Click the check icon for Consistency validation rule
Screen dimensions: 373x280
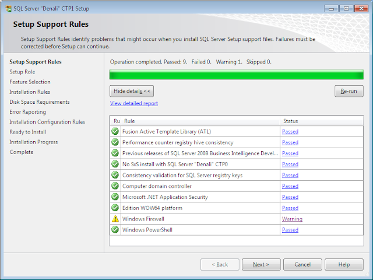pos(115,175)
